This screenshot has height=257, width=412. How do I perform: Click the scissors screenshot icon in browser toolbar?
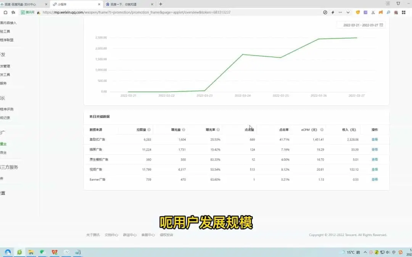[373, 12]
